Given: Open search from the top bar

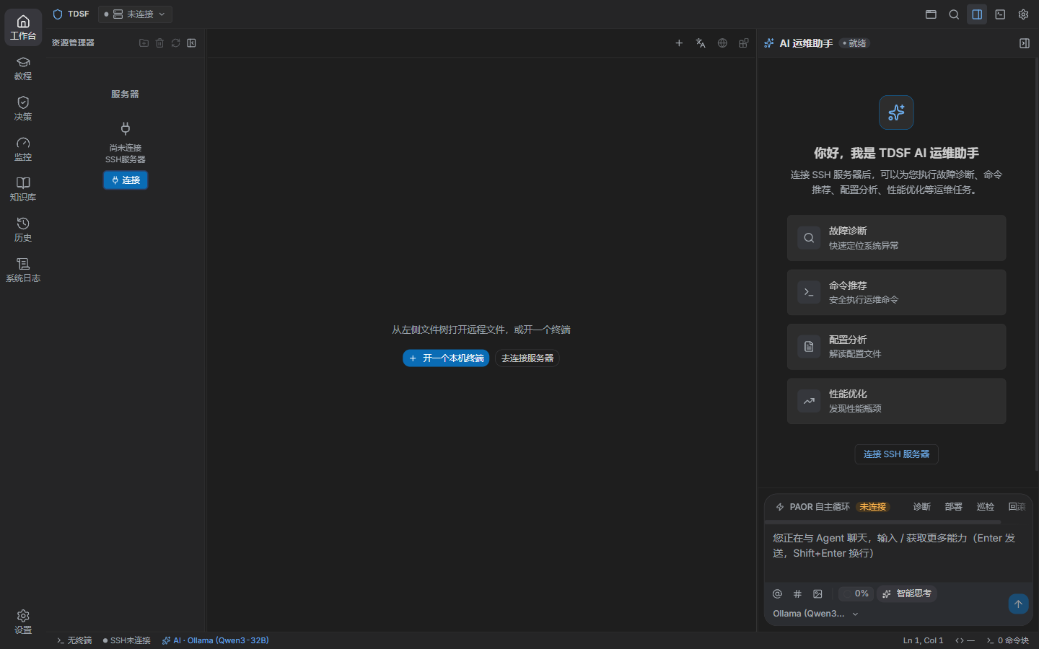Looking at the screenshot, I should (x=954, y=14).
